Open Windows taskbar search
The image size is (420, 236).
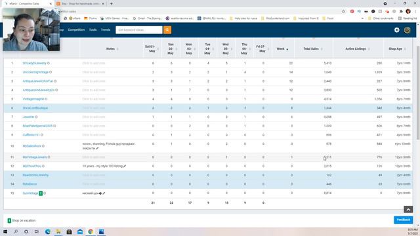[16, 231]
